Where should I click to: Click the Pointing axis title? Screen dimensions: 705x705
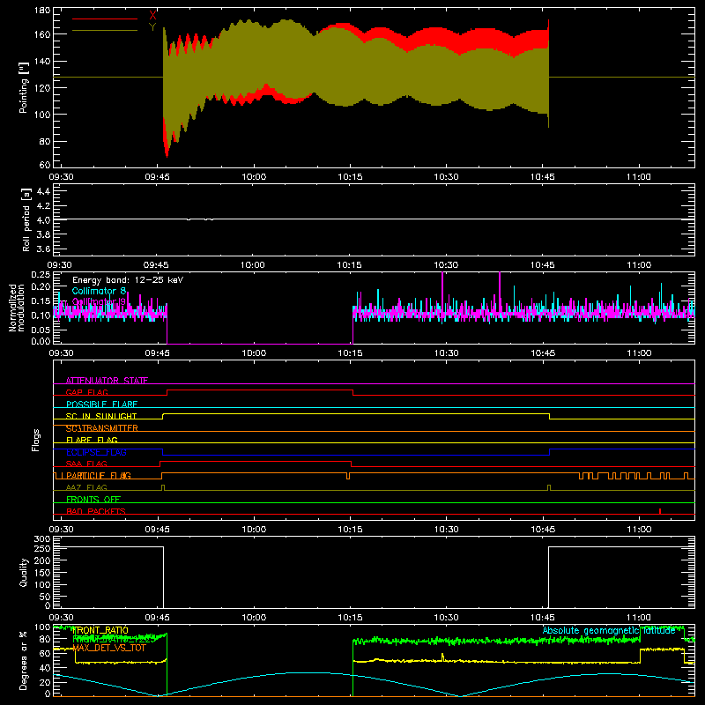coord(24,88)
